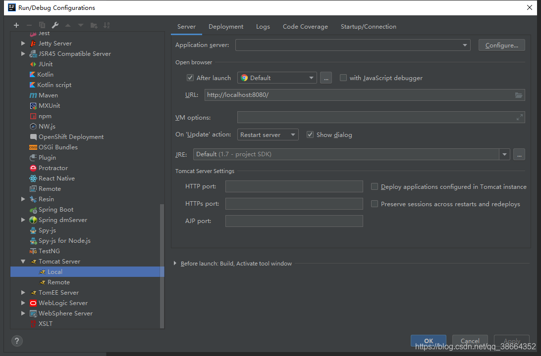
Task: Click HTTP port input field
Action: [294, 186]
